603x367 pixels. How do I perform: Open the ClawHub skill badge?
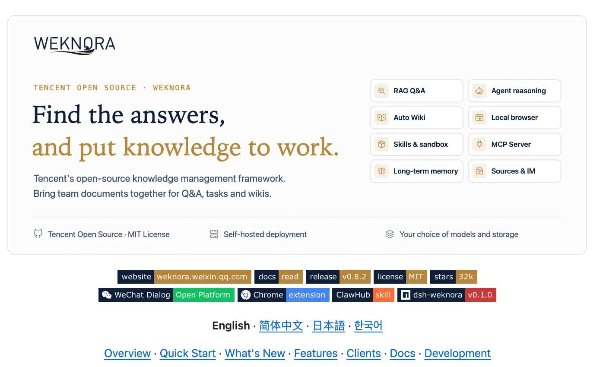pyautogui.click(x=363, y=295)
